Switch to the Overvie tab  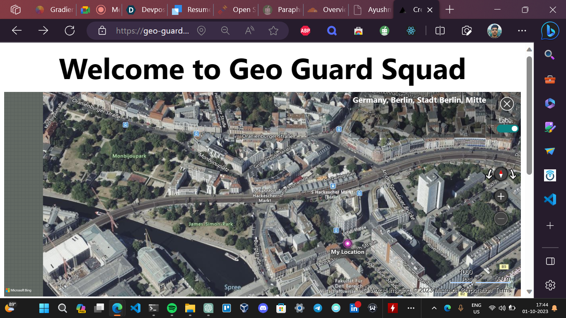(x=327, y=10)
